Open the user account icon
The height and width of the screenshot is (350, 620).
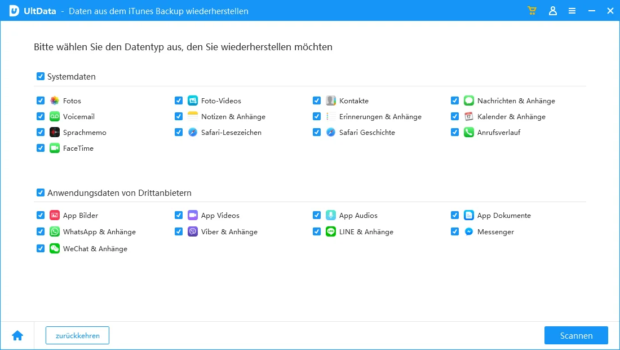point(552,11)
